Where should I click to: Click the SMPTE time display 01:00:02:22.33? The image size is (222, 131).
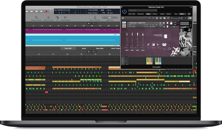[x=62, y=10]
